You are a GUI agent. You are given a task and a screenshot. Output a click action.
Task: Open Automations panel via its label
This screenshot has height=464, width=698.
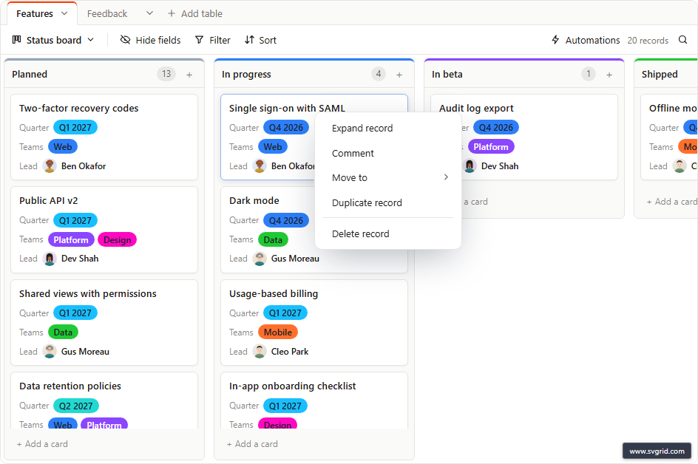coord(592,40)
